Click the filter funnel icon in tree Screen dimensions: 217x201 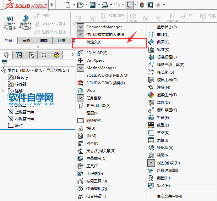(4, 63)
